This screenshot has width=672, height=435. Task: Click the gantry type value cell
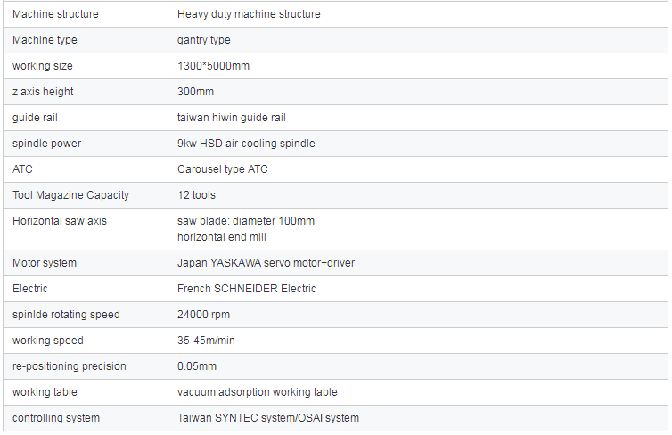(418, 40)
